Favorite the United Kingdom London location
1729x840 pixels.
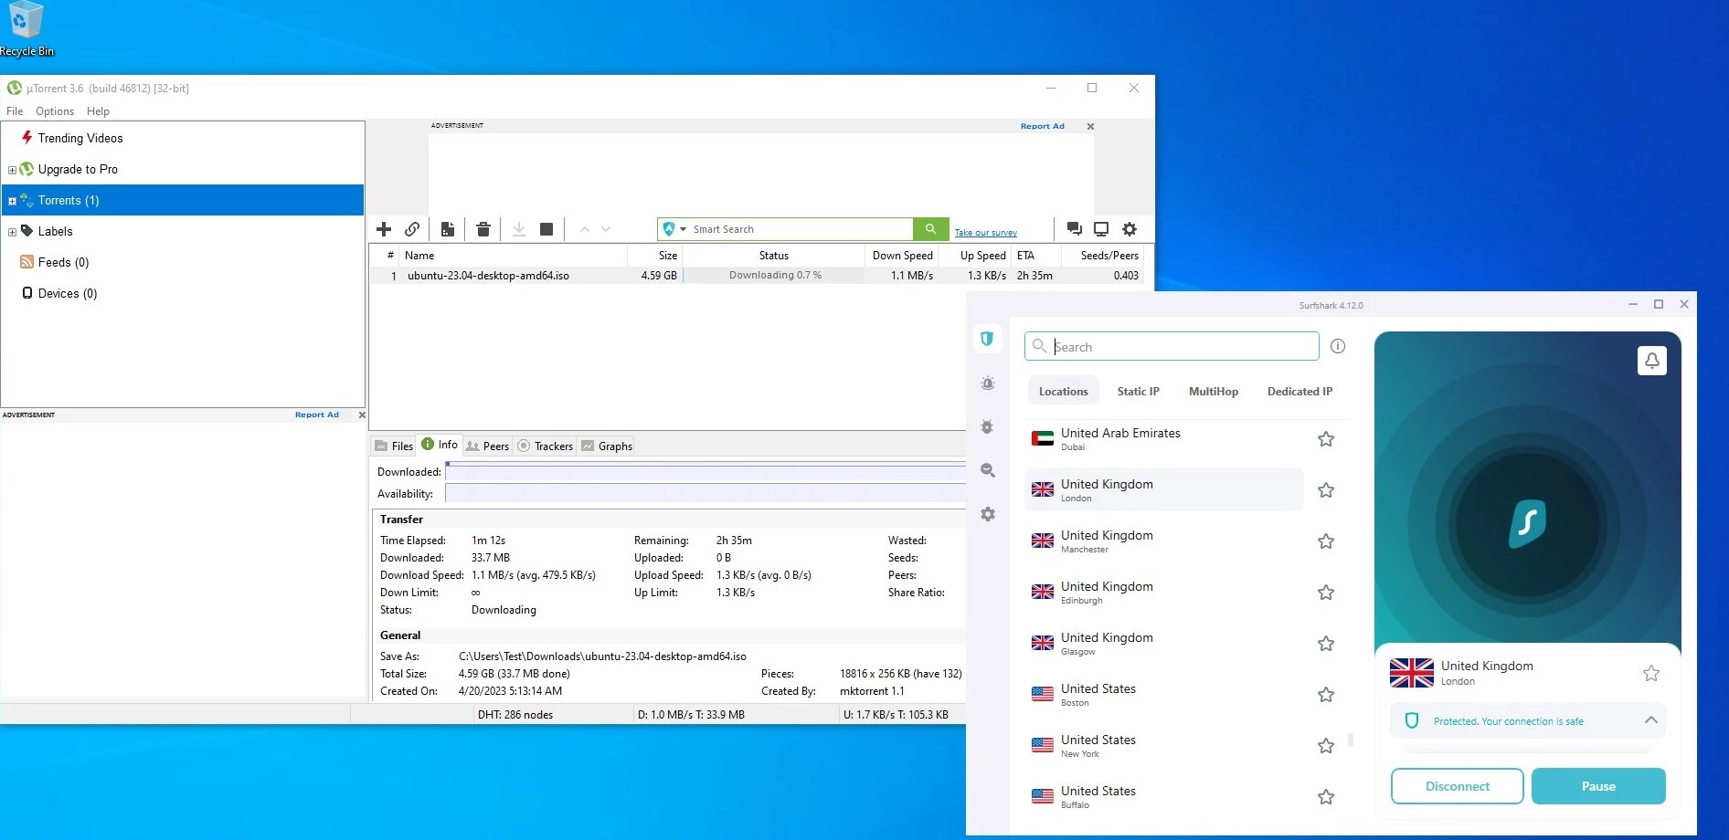click(1326, 490)
